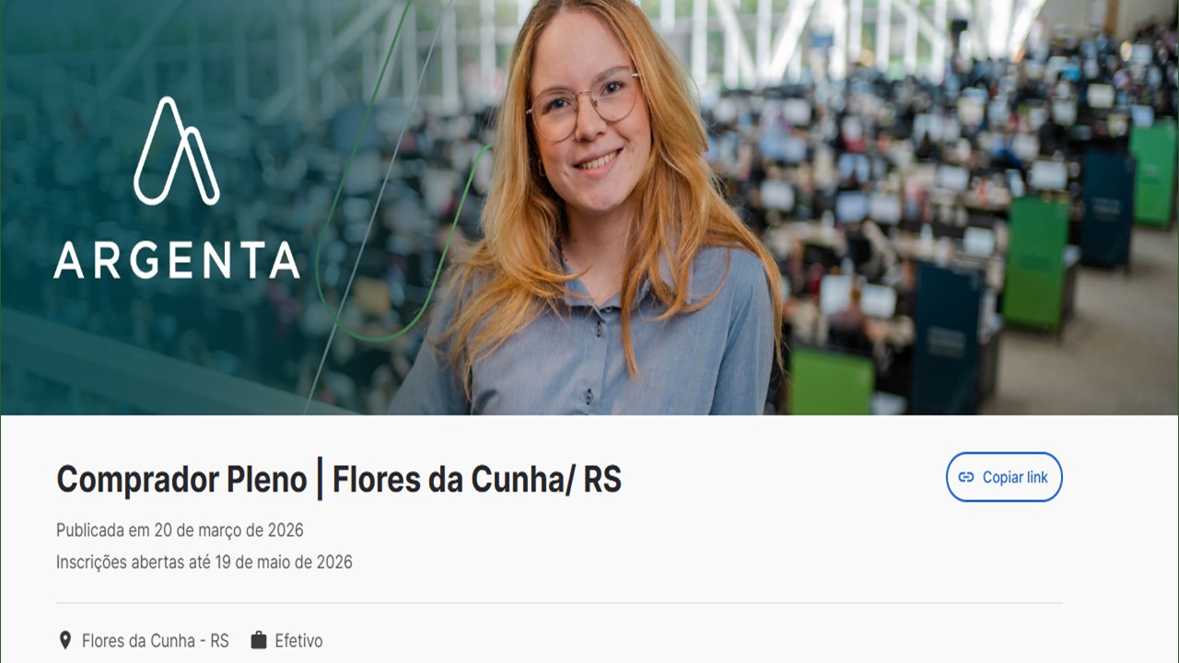Click the briefcase icon beside Efetivo
This screenshot has width=1179, height=663.
pyautogui.click(x=259, y=640)
